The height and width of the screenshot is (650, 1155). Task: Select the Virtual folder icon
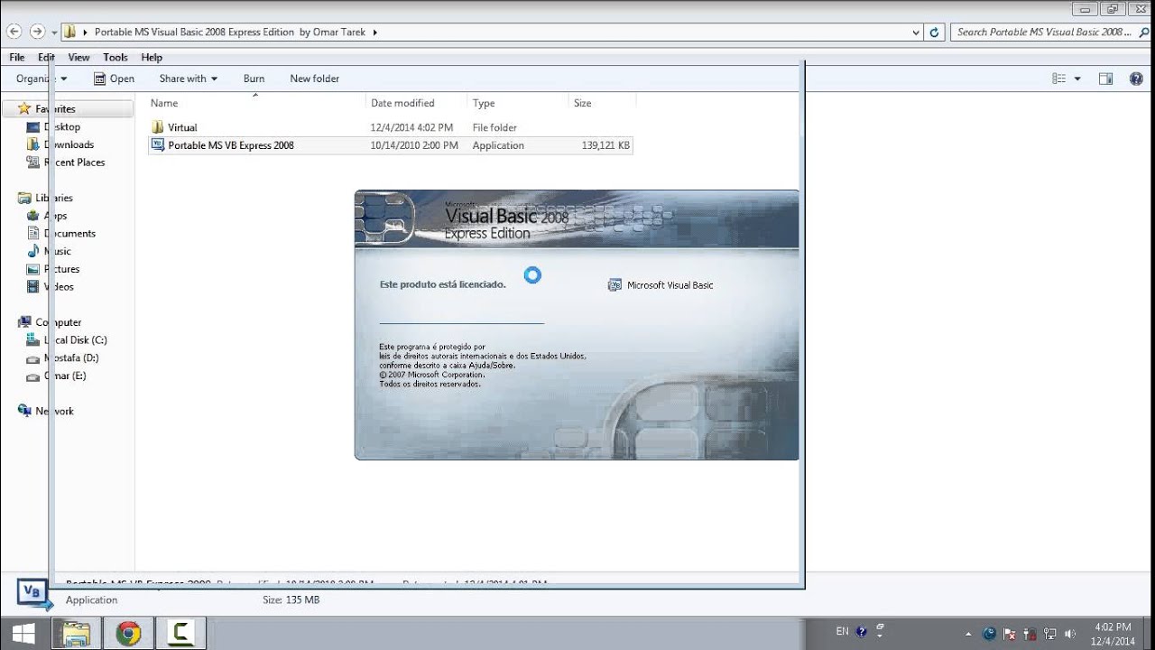click(158, 127)
